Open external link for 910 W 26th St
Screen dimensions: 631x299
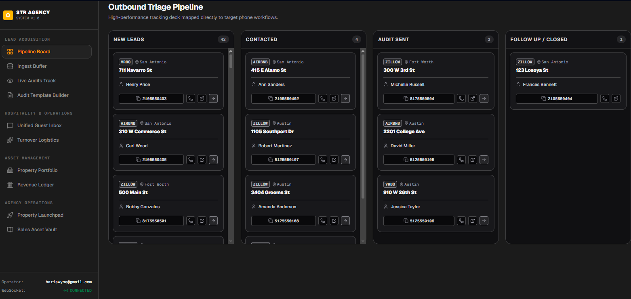tap(473, 221)
